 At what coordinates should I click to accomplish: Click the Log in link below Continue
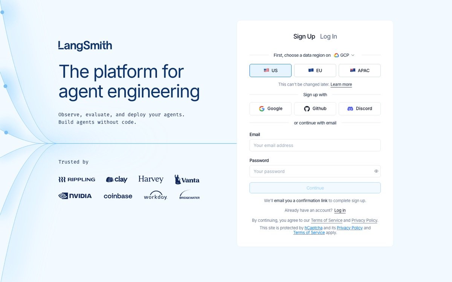(x=340, y=211)
